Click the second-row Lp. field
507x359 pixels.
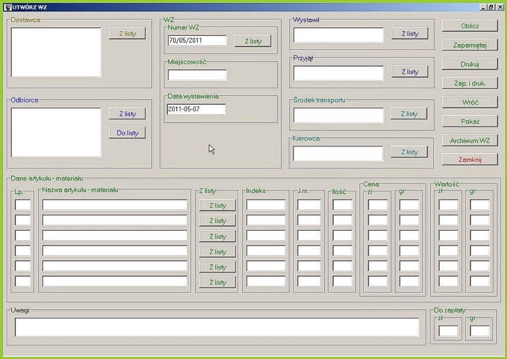pos(22,220)
